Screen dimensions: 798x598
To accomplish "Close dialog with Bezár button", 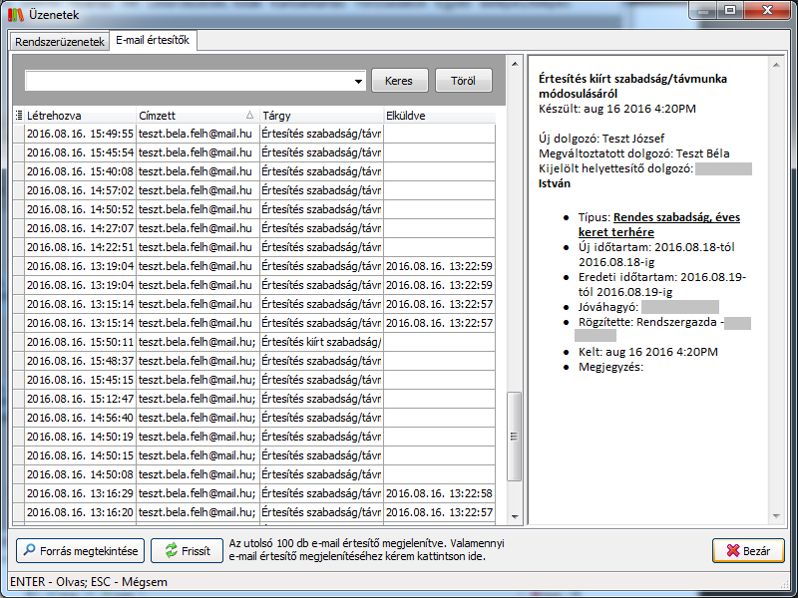I will click(748, 550).
